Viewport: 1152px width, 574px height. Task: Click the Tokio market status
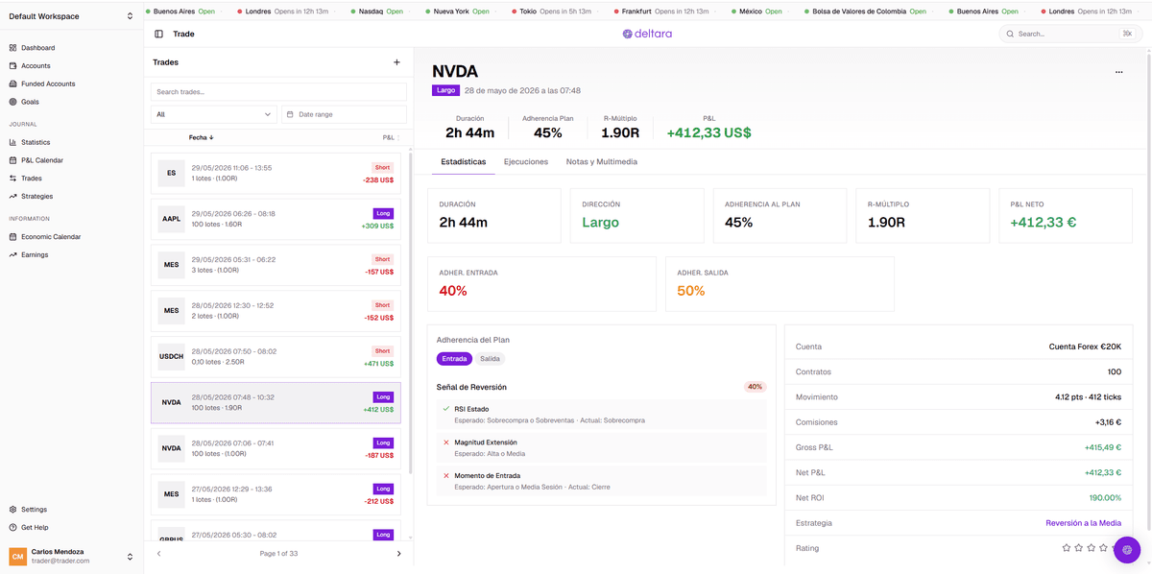[x=552, y=12]
